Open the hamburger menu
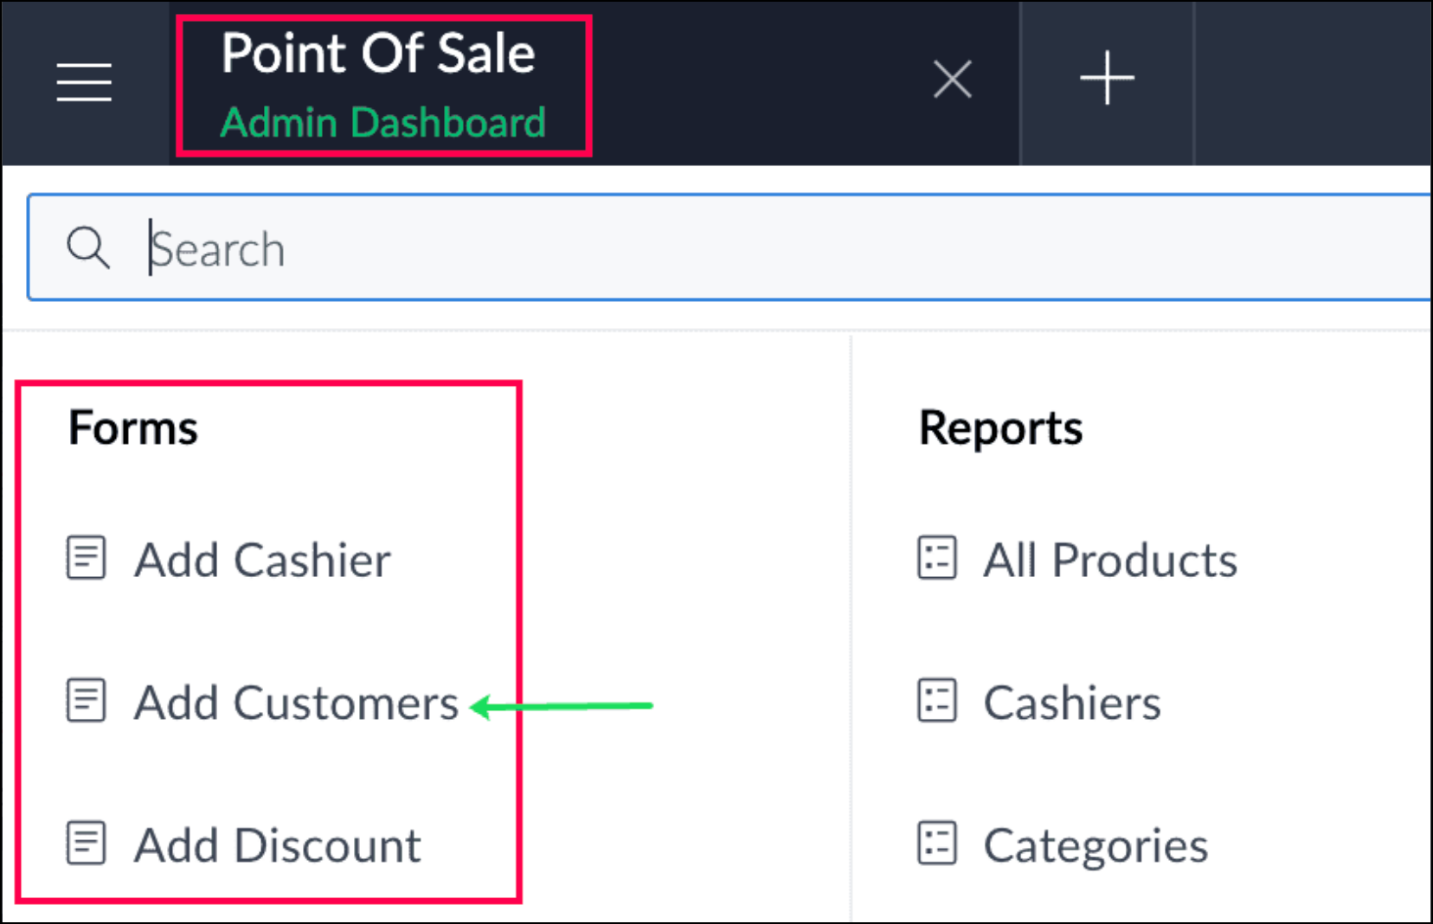 click(x=84, y=82)
